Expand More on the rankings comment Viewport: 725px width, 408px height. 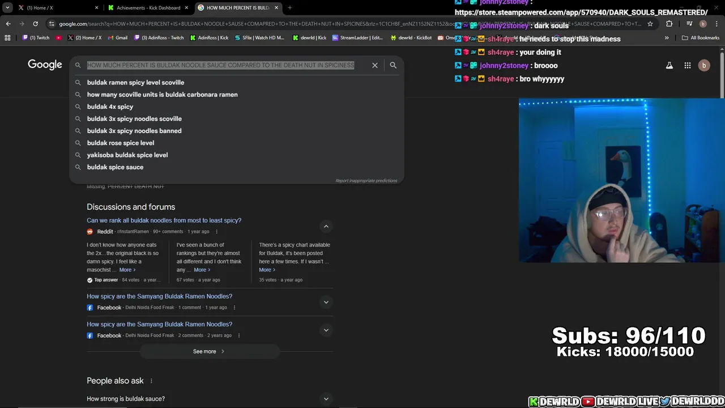coord(202,270)
